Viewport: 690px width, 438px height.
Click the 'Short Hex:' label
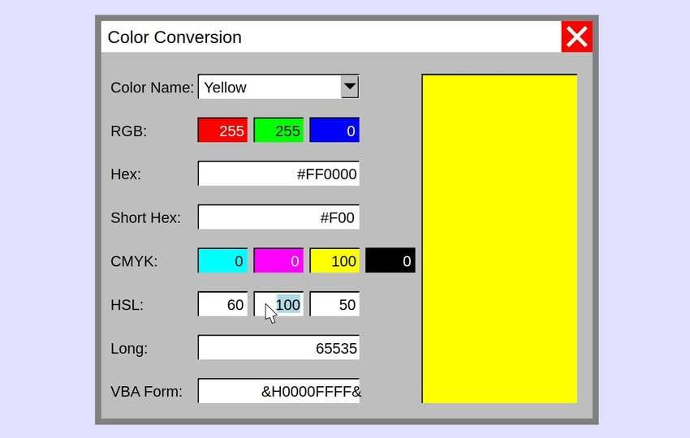[x=145, y=217]
